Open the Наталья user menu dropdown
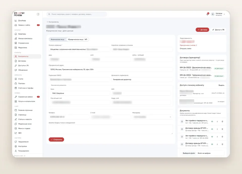This screenshot has height=174, width=242. [218, 14]
